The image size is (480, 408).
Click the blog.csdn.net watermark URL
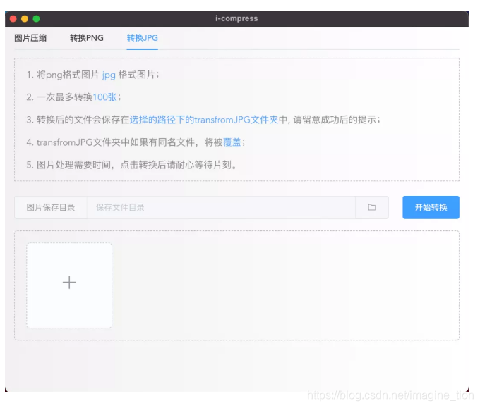click(390, 396)
